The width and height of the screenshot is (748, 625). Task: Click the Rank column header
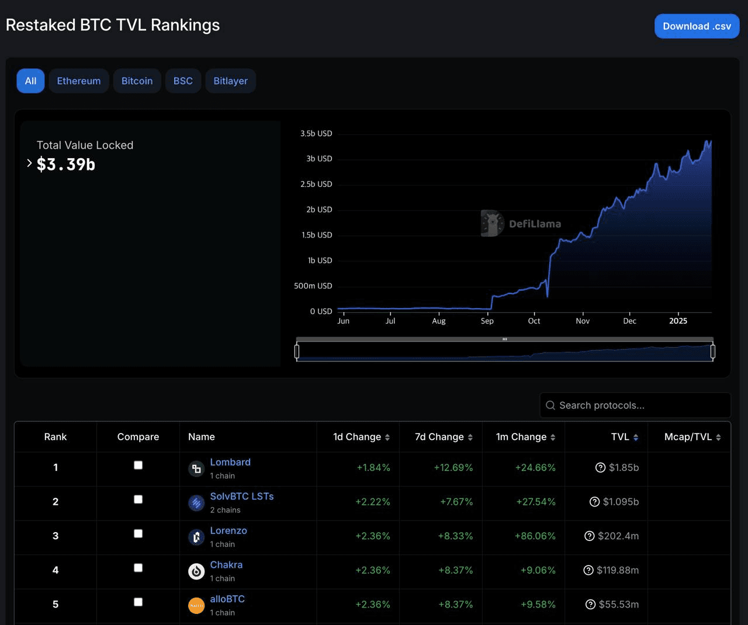[x=56, y=437]
